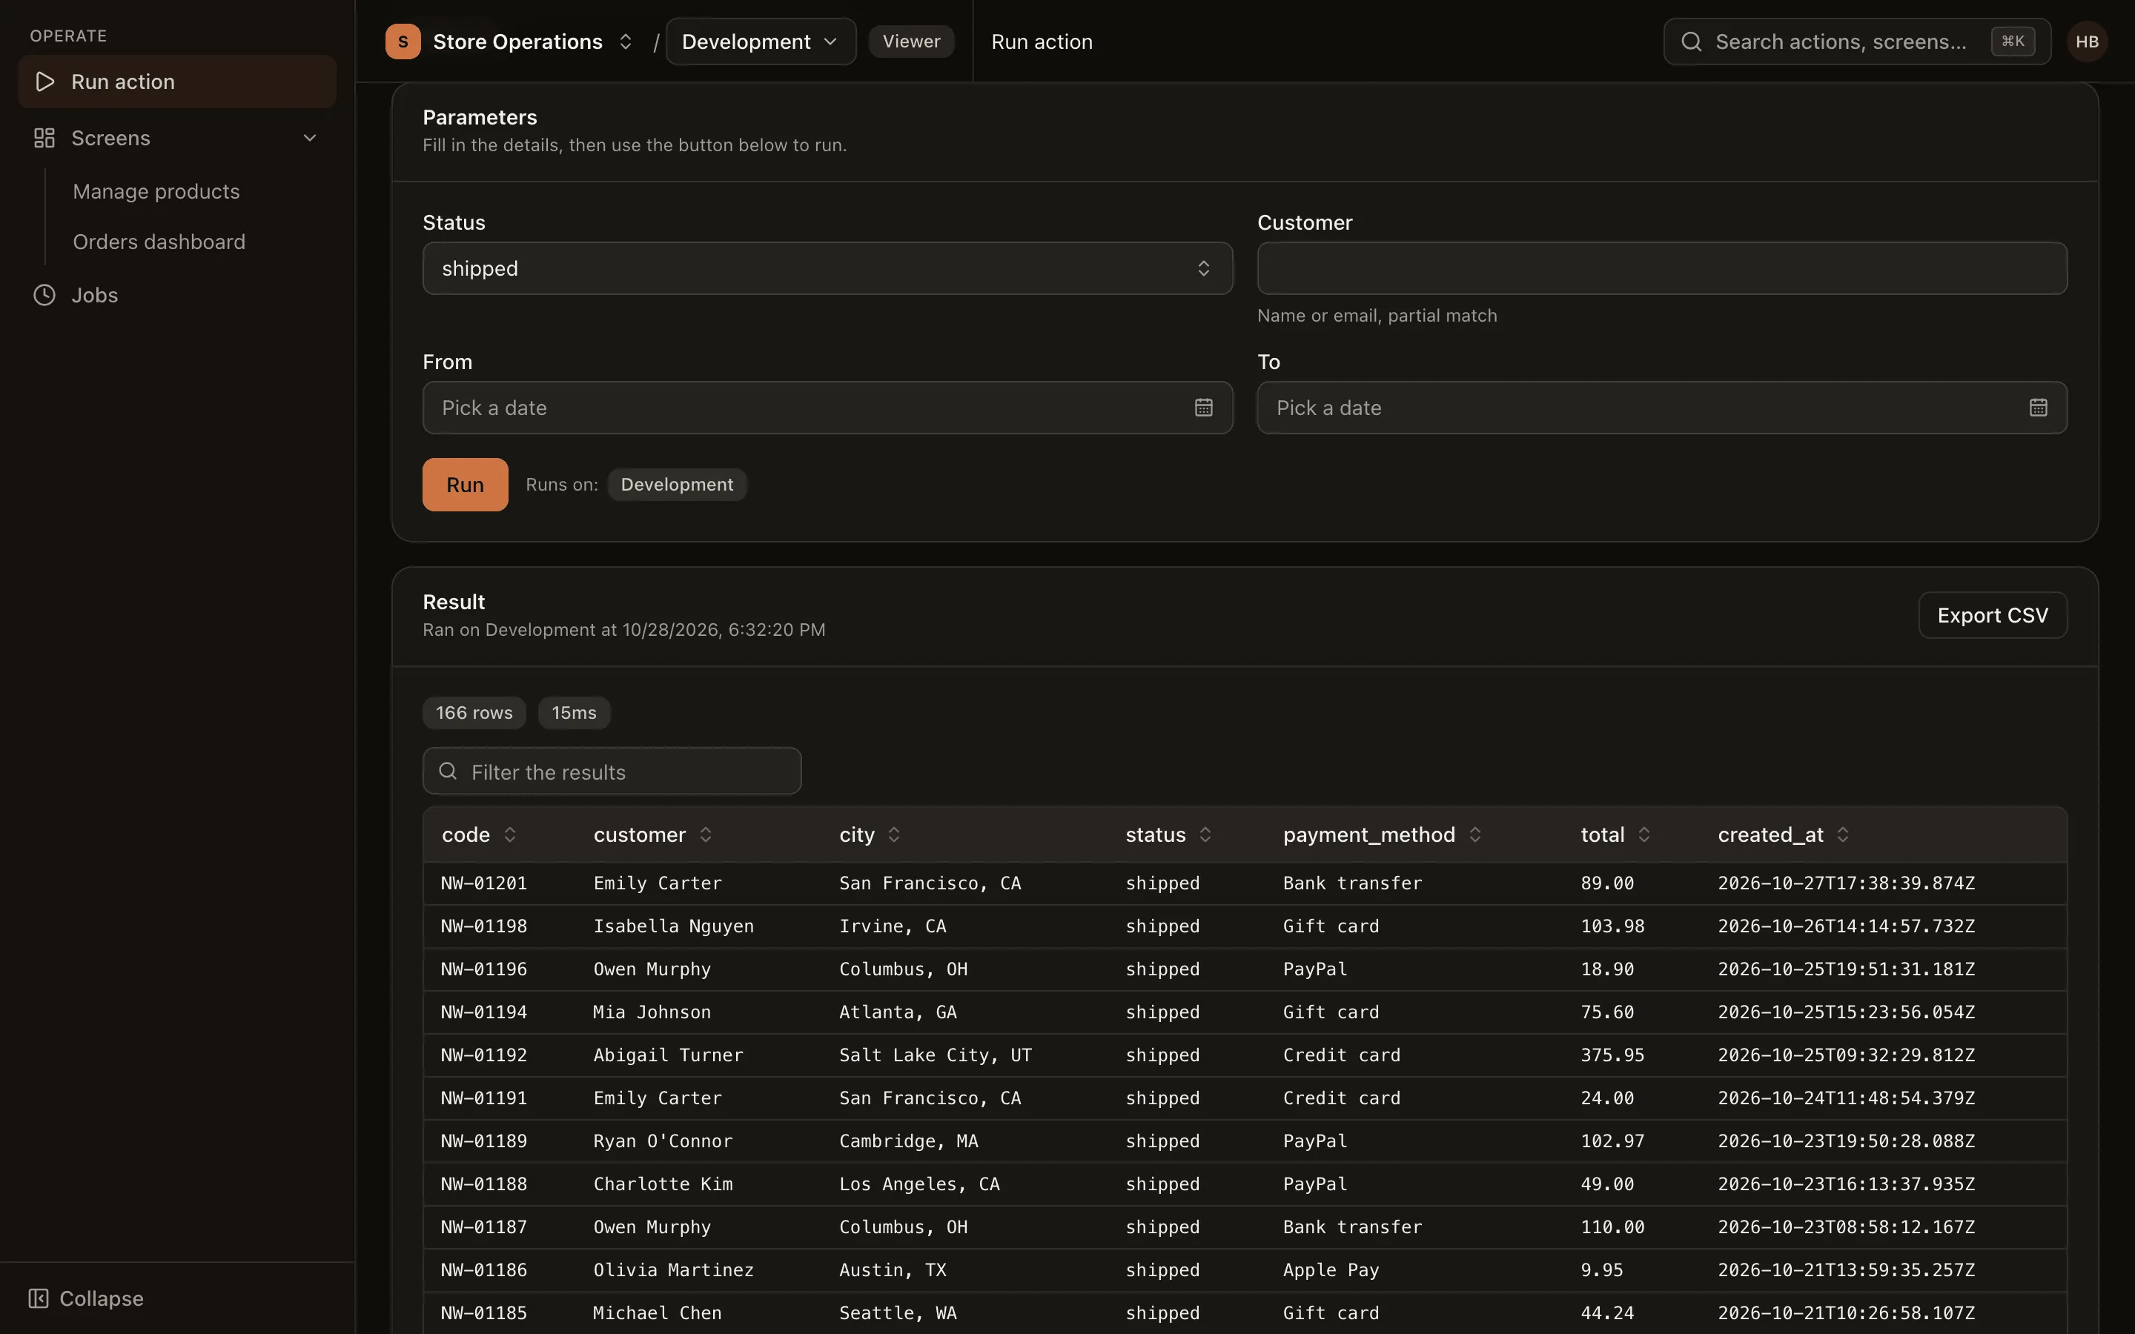Open the Development environment dropdown
Viewport: 2135px width, 1334px height.
pos(761,42)
